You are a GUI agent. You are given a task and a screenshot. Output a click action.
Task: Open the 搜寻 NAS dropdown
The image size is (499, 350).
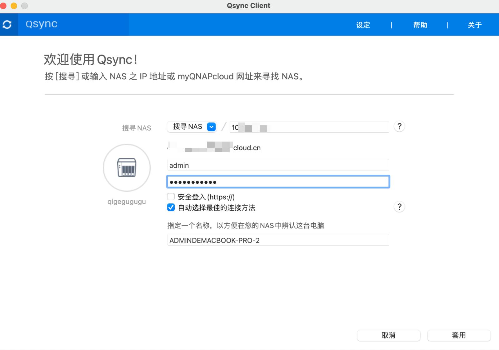click(192, 127)
